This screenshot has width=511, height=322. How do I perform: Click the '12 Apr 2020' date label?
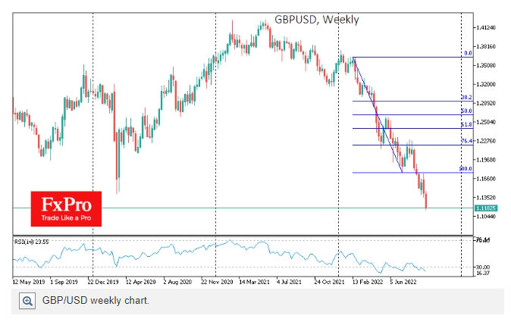coord(141,282)
